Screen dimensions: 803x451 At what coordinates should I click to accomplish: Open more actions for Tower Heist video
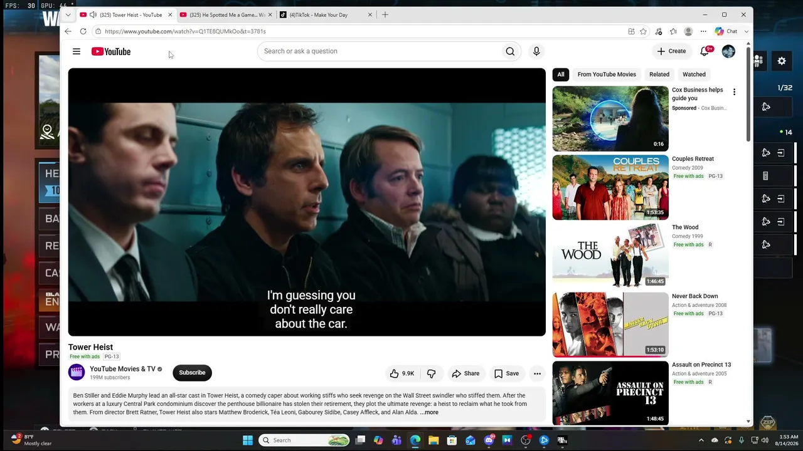(537, 373)
